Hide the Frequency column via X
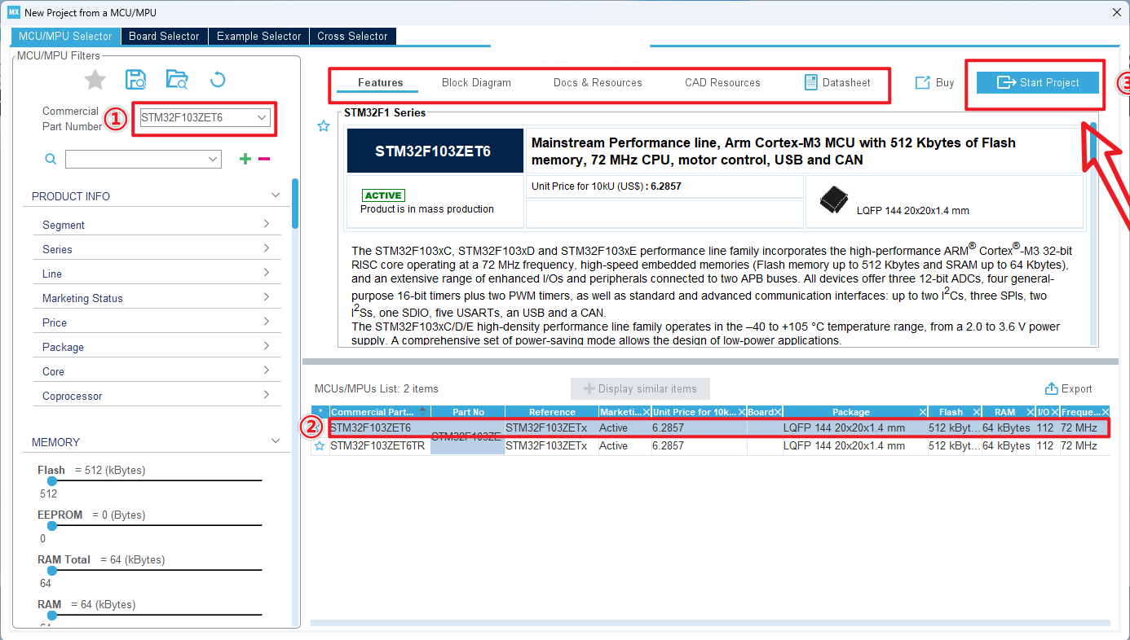Screen dimensions: 1130x640 point(1105,412)
